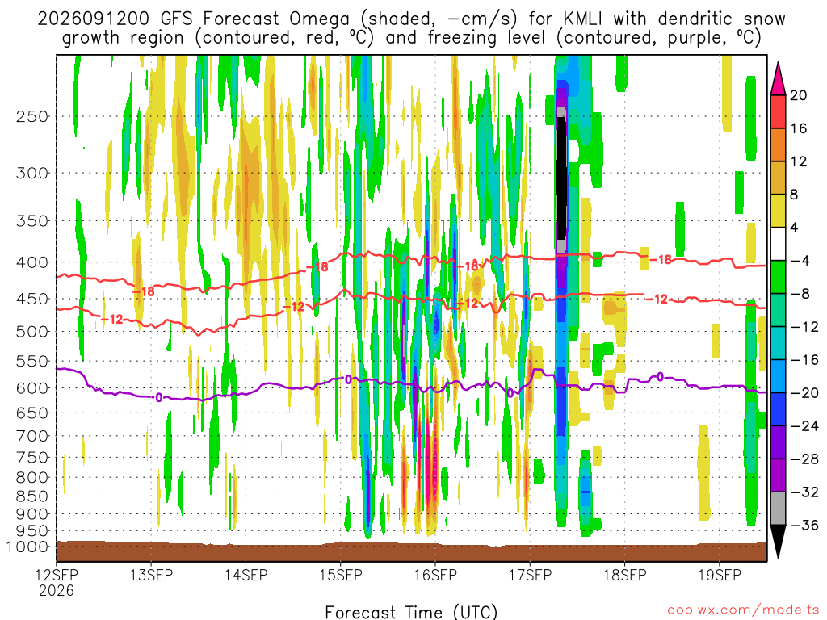Click the black omega core near 17SEP

point(562,178)
